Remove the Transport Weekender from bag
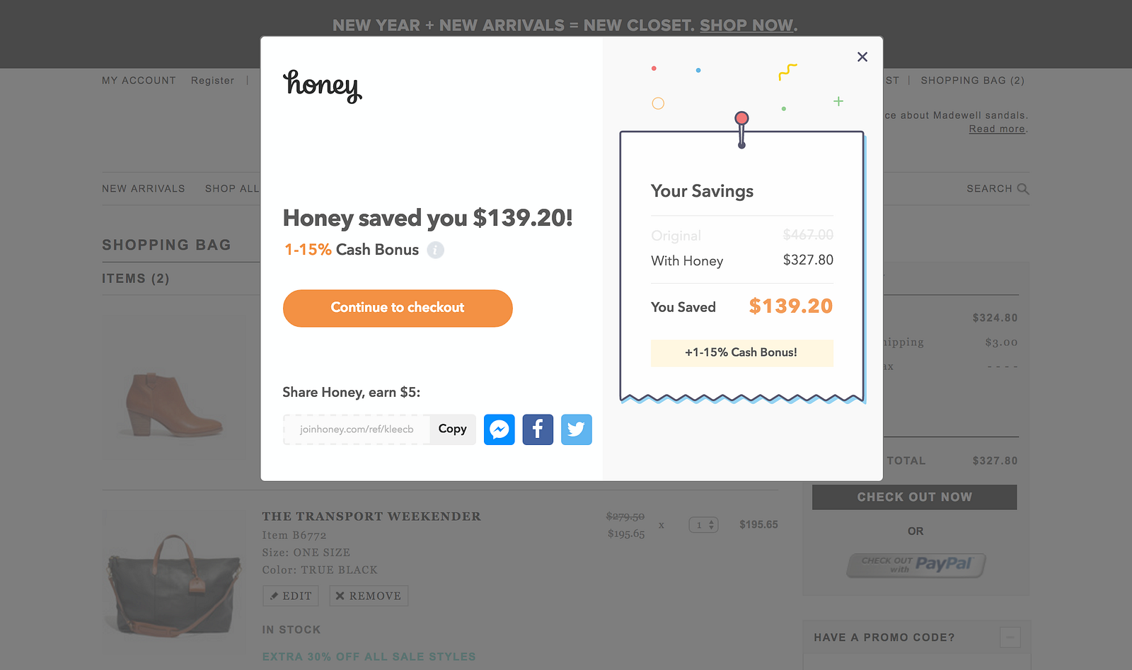1132x670 pixels. 369,596
